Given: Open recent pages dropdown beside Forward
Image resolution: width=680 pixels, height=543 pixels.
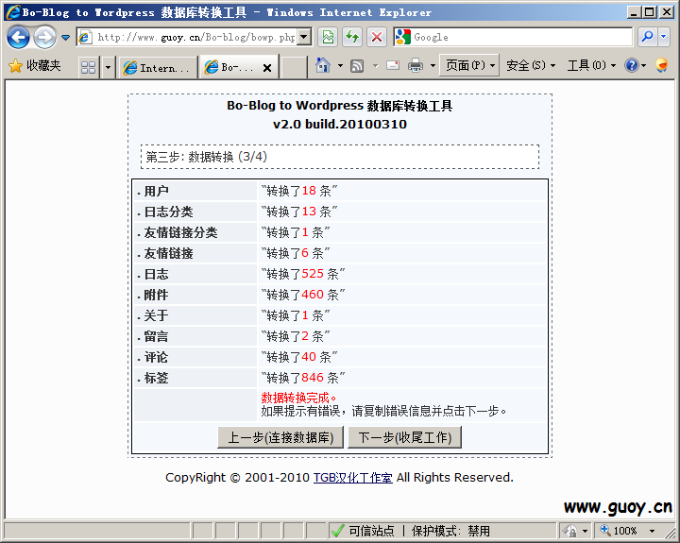Looking at the screenshot, I should point(65,37).
